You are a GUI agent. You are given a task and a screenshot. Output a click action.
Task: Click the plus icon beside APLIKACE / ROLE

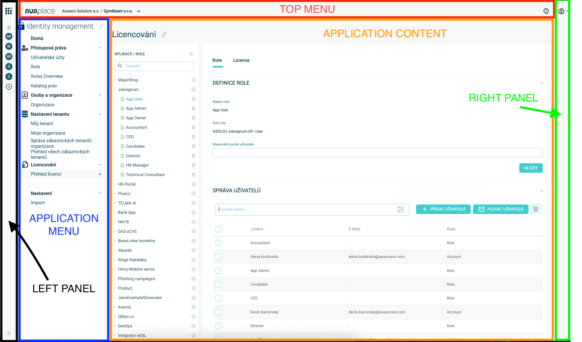[192, 54]
